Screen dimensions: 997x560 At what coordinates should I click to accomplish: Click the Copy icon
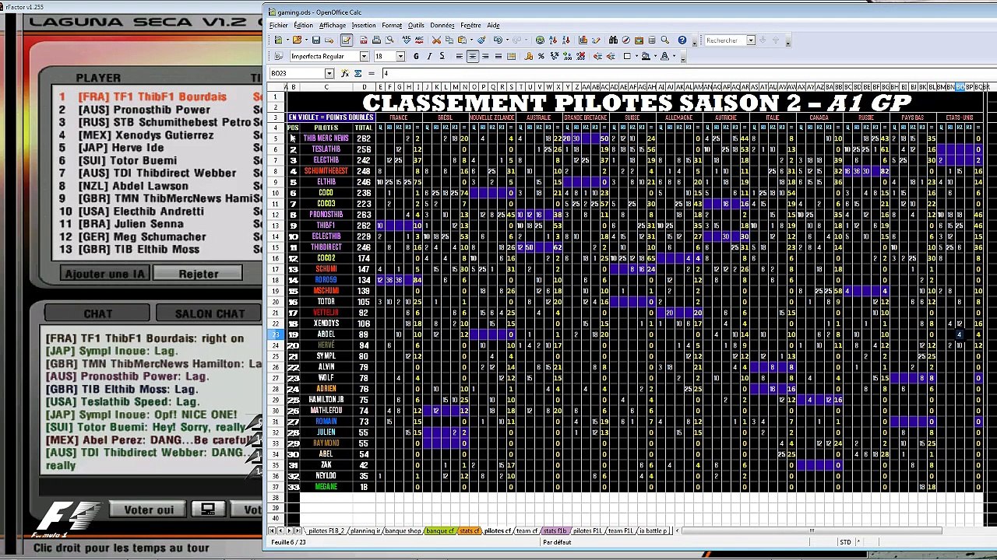coord(449,40)
